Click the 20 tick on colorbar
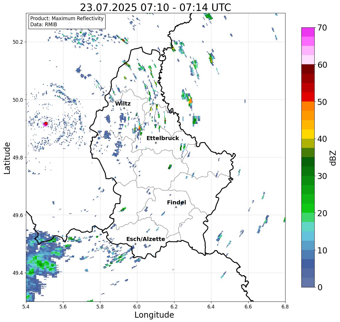Image resolution: width=340 pixels, height=322 pixels. click(x=322, y=213)
